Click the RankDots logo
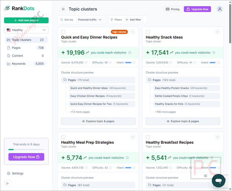The height and width of the screenshot is (191, 232). [x=19, y=8]
